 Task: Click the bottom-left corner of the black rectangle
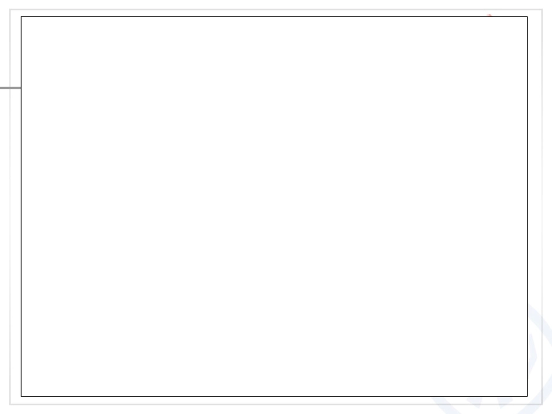coord(21,396)
